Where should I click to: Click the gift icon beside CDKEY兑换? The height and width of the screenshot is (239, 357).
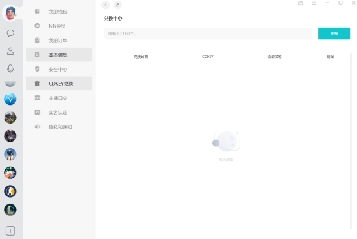37,83
